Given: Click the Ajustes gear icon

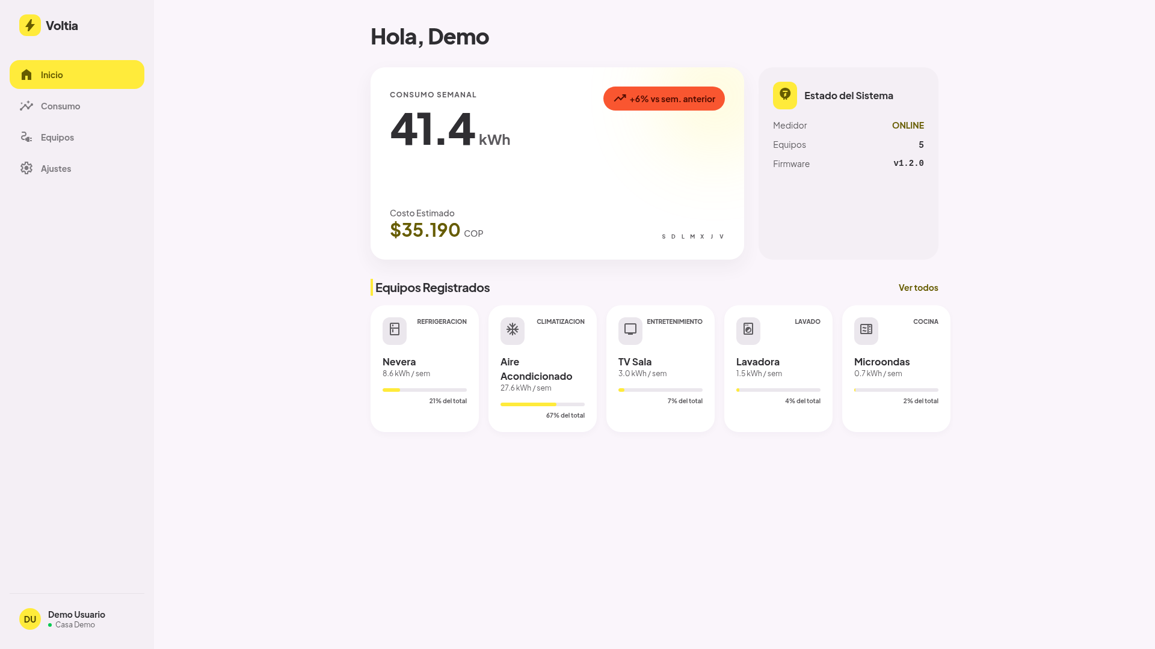Looking at the screenshot, I should click(x=26, y=168).
